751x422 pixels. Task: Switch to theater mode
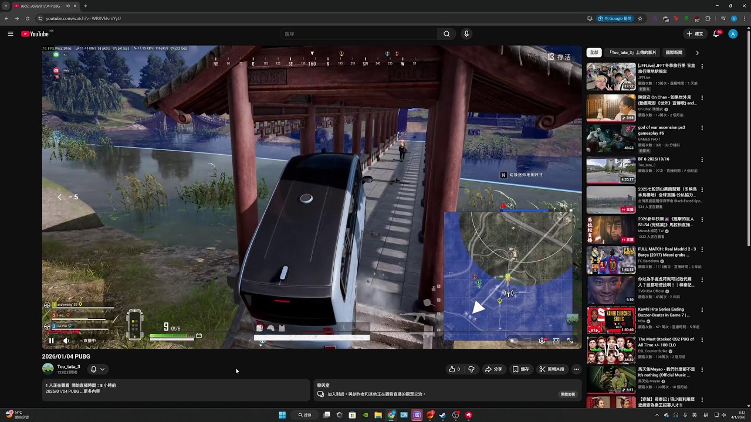pyautogui.click(x=556, y=341)
